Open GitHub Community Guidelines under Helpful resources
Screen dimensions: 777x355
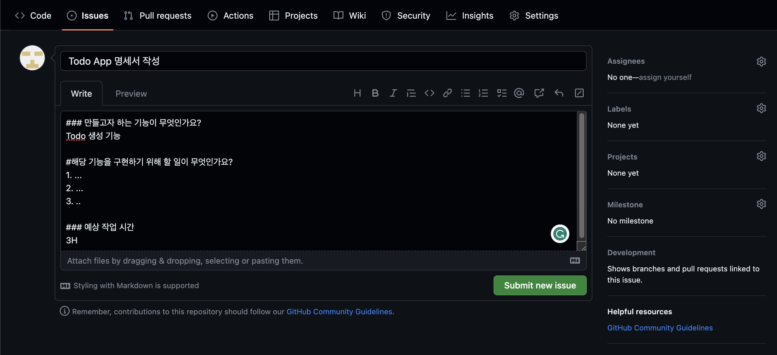point(660,328)
